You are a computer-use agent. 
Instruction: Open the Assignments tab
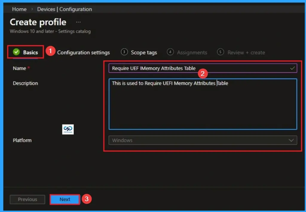192,52
